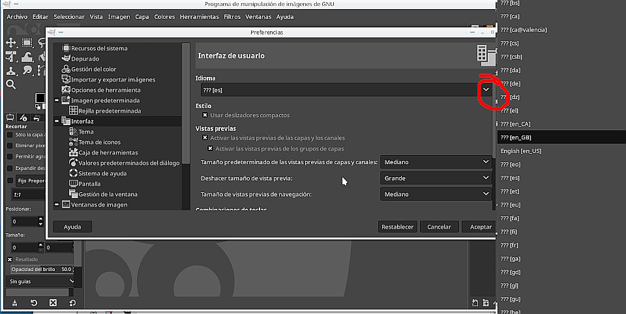Toggle Usar deslizadores compactos checkbox
This screenshot has height=314, width=626.
pyautogui.click(x=205, y=115)
